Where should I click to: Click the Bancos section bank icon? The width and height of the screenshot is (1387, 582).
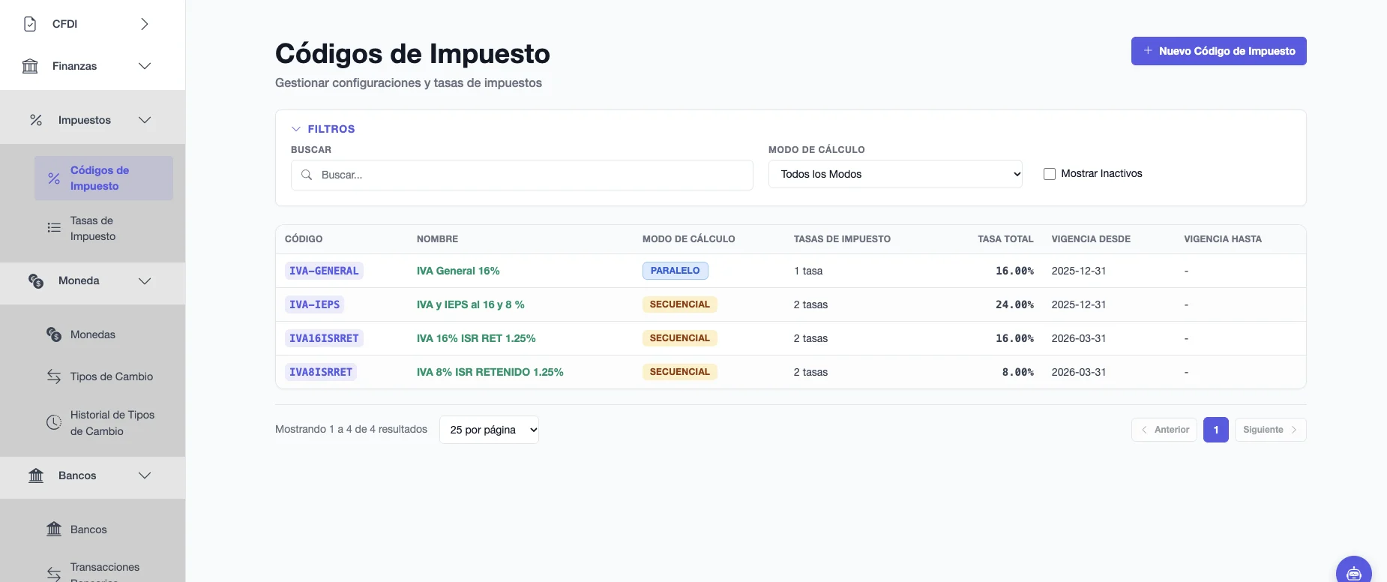[x=36, y=475]
